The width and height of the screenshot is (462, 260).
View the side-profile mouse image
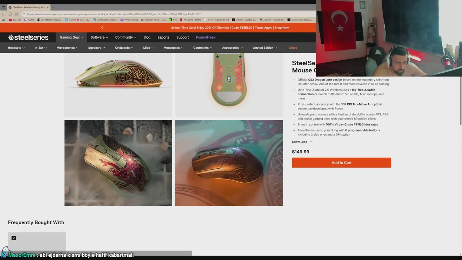pos(118,85)
